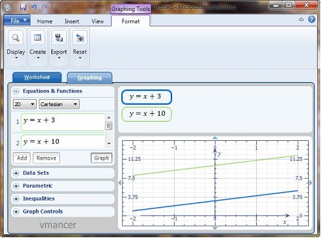Select the y = x + 3 equation chip
The width and height of the screenshot is (321, 238).
click(x=146, y=97)
